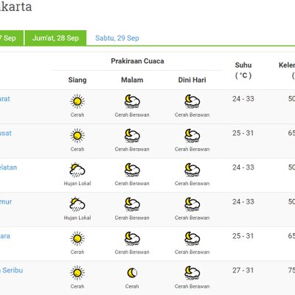Click Cerah Berawan under Dini Hari in Seribu row
This screenshot has height=295, width=295.
coord(192,286)
